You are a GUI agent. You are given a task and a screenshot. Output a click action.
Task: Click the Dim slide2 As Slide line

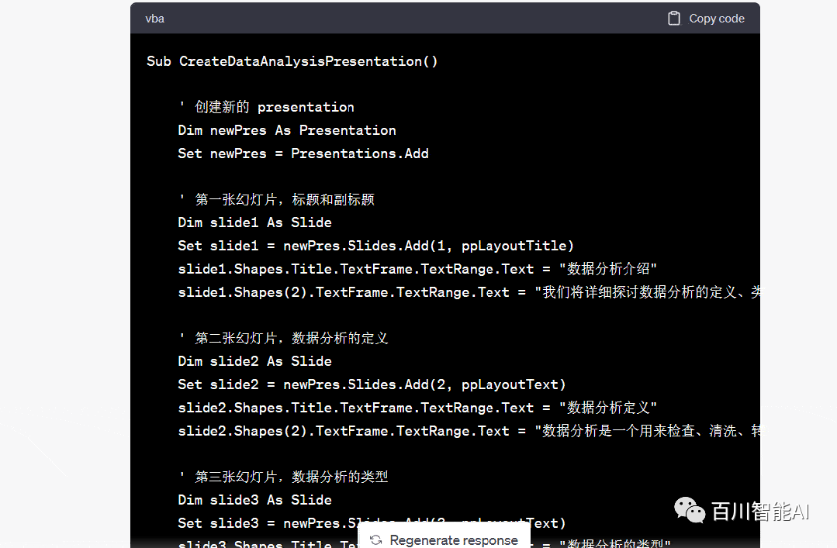pyautogui.click(x=254, y=361)
